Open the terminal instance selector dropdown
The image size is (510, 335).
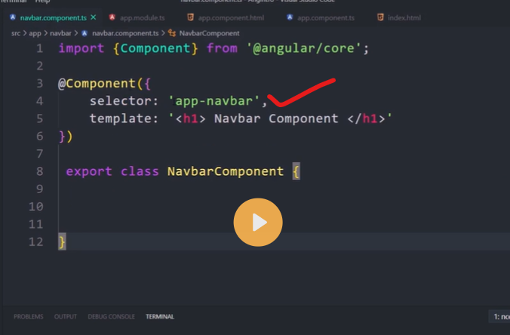coord(500,317)
